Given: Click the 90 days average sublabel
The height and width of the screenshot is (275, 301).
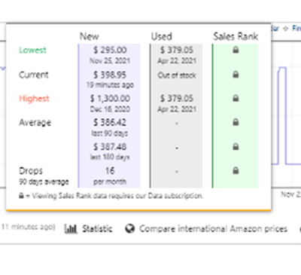Looking at the screenshot, I should pyautogui.click(x=44, y=182).
